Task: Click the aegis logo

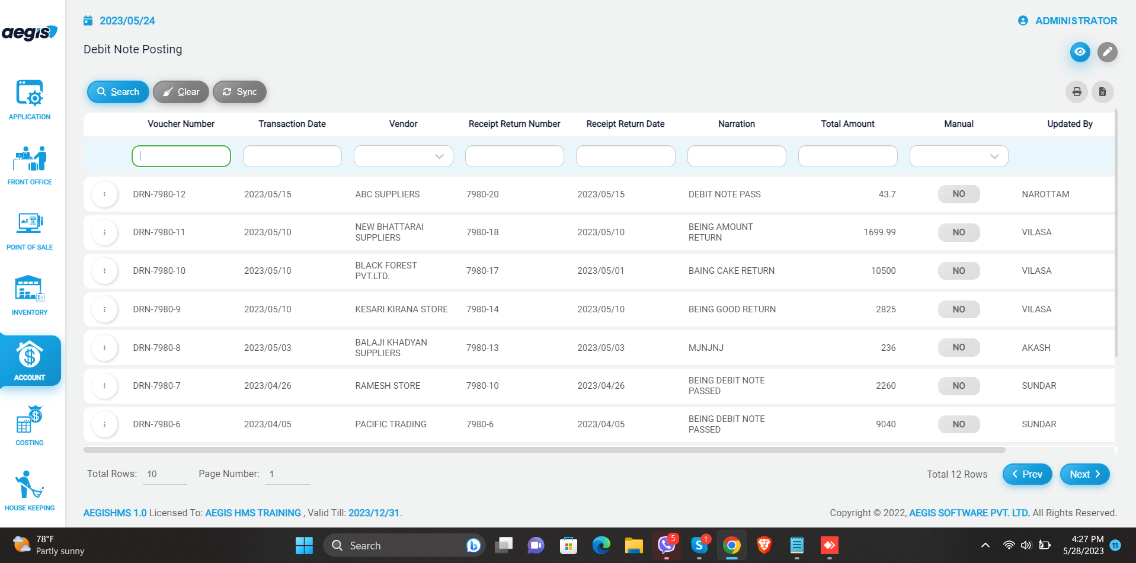Action: [30, 33]
